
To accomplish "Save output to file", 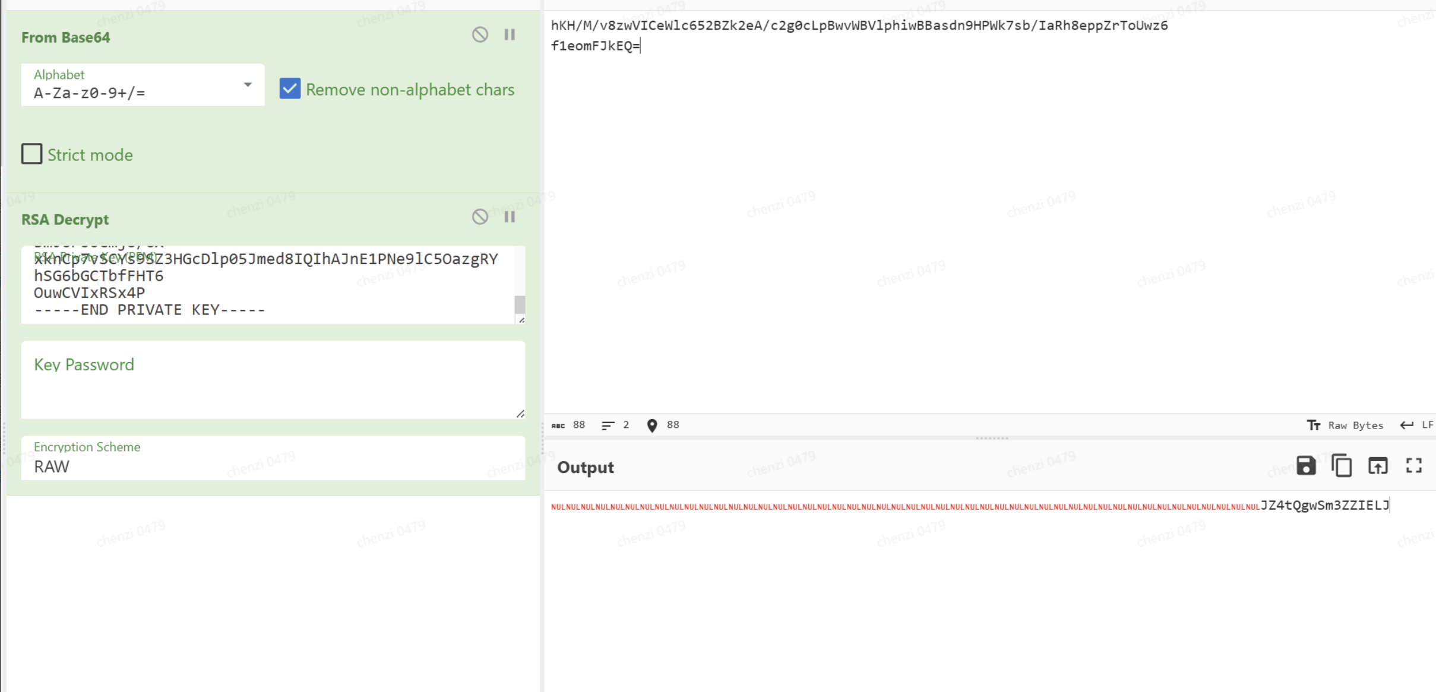I will tap(1305, 466).
